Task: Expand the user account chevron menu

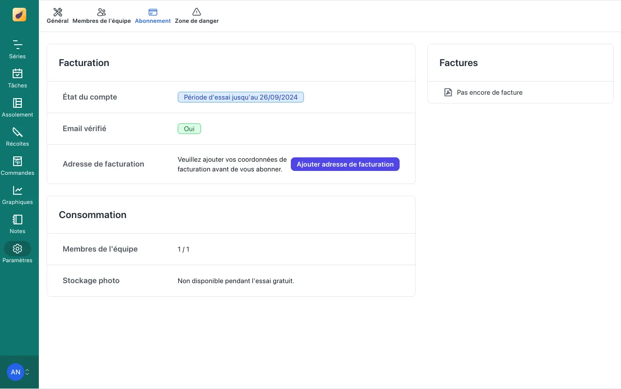Action: [28, 372]
